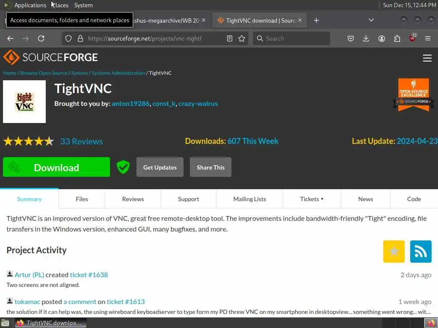
Task: Click the System breadcrumb link
Action: click(x=80, y=73)
